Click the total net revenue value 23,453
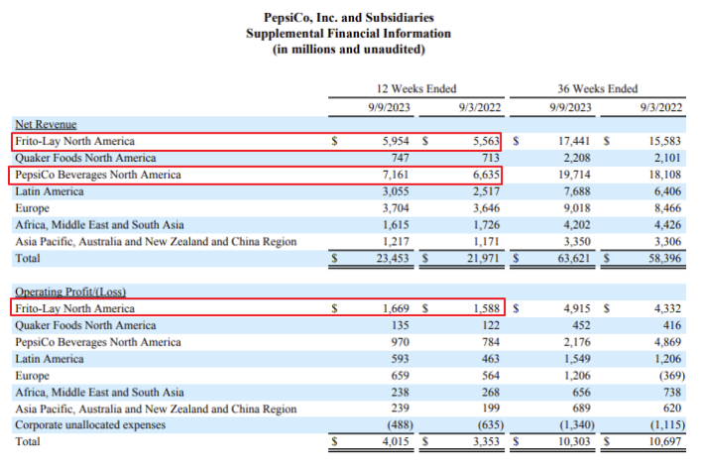 point(393,258)
